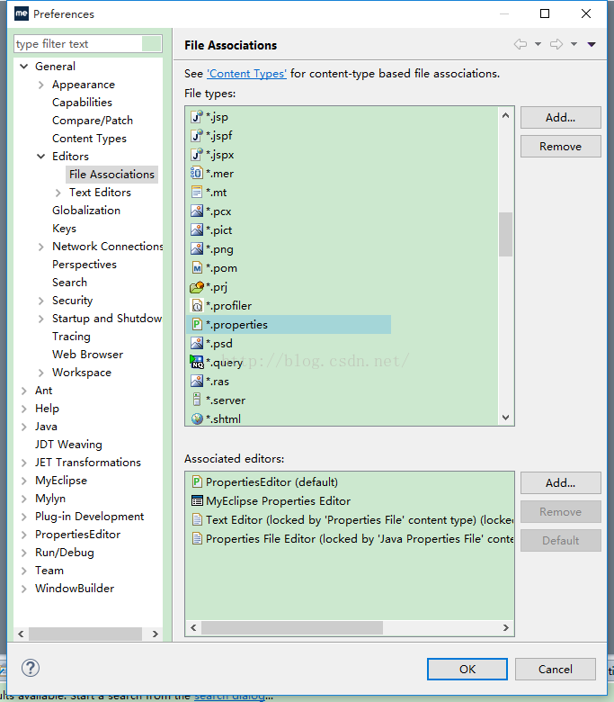Click the File types vertical scrollbar thumb
614x702 pixels.
pos(505,234)
